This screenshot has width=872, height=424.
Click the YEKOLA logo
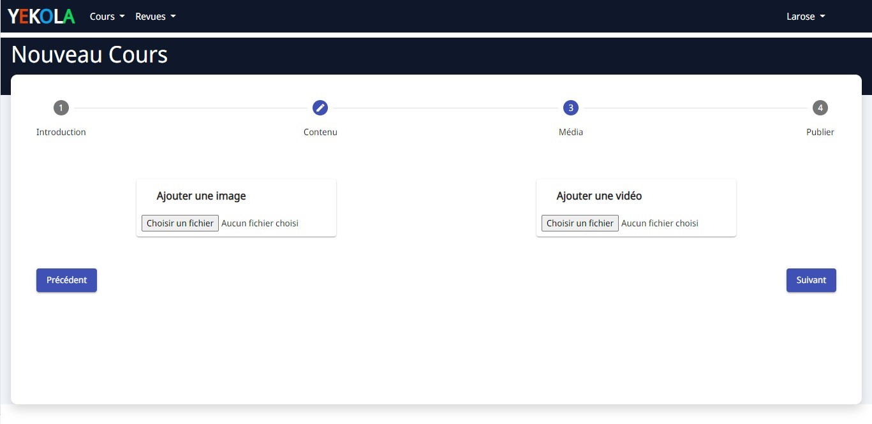pos(41,16)
